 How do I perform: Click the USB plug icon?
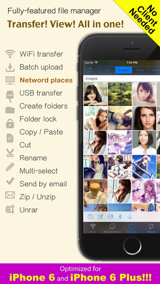click(x=10, y=97)
